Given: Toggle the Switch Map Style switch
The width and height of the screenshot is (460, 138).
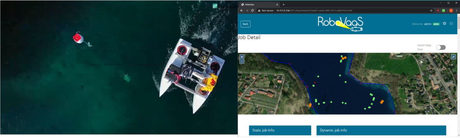Looking at the screenshot, I should 441,47.
